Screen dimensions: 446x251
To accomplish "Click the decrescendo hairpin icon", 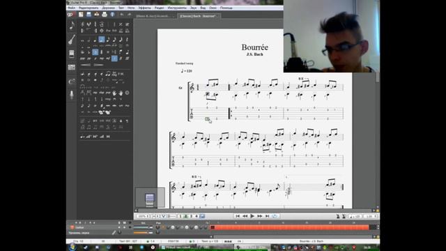I will [x=98, y=65].
